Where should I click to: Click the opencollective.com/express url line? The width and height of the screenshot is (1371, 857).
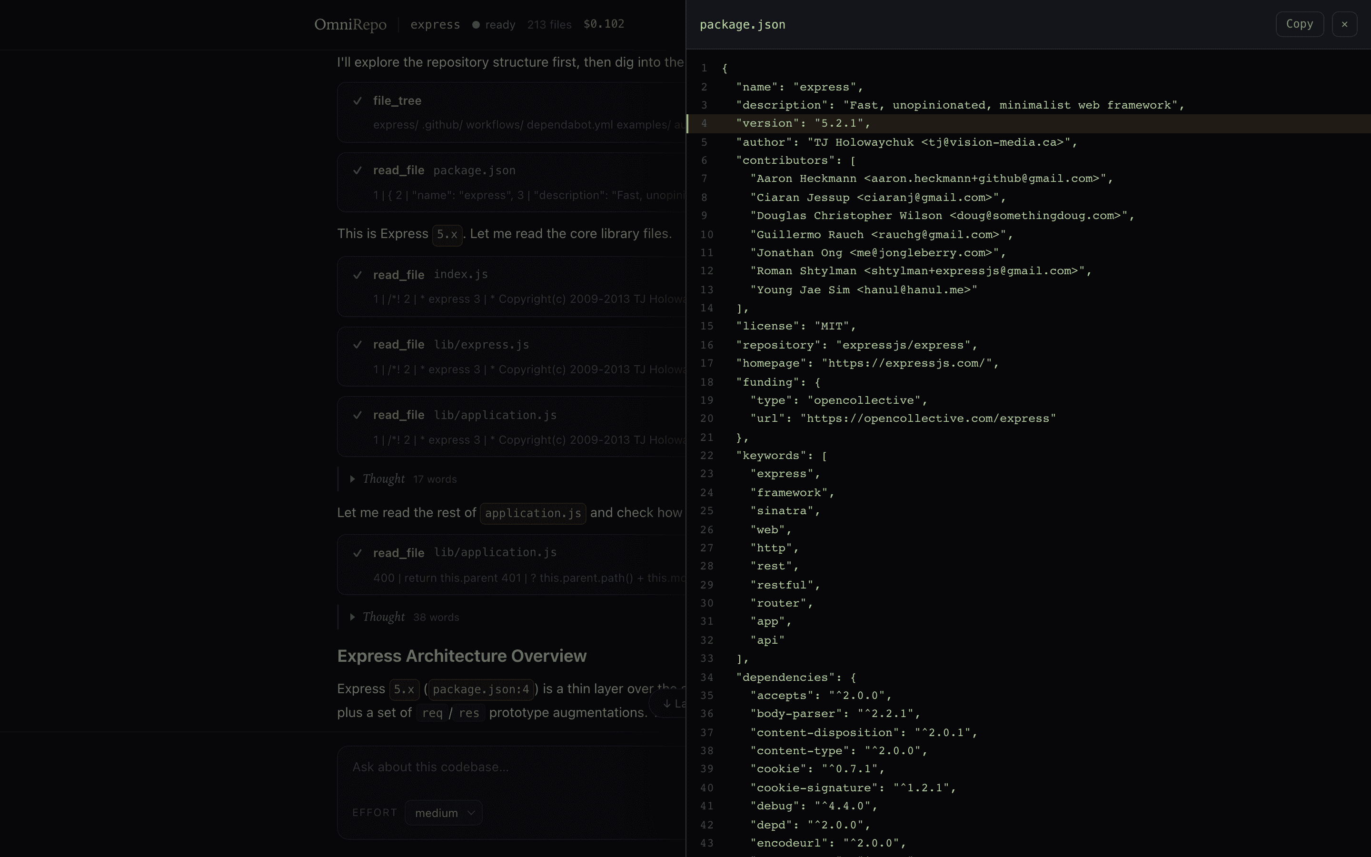[x=1028, y=419]
